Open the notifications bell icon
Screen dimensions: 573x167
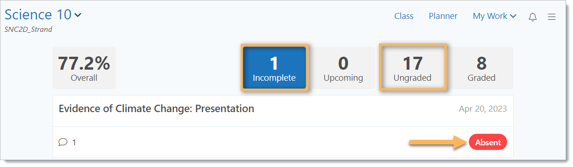click(533, 17)
